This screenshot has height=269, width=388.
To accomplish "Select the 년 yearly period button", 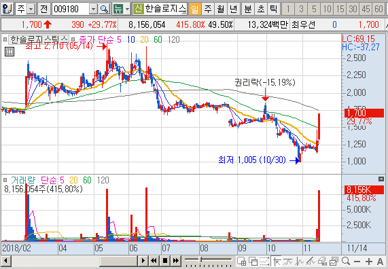I will pos(233,9).
